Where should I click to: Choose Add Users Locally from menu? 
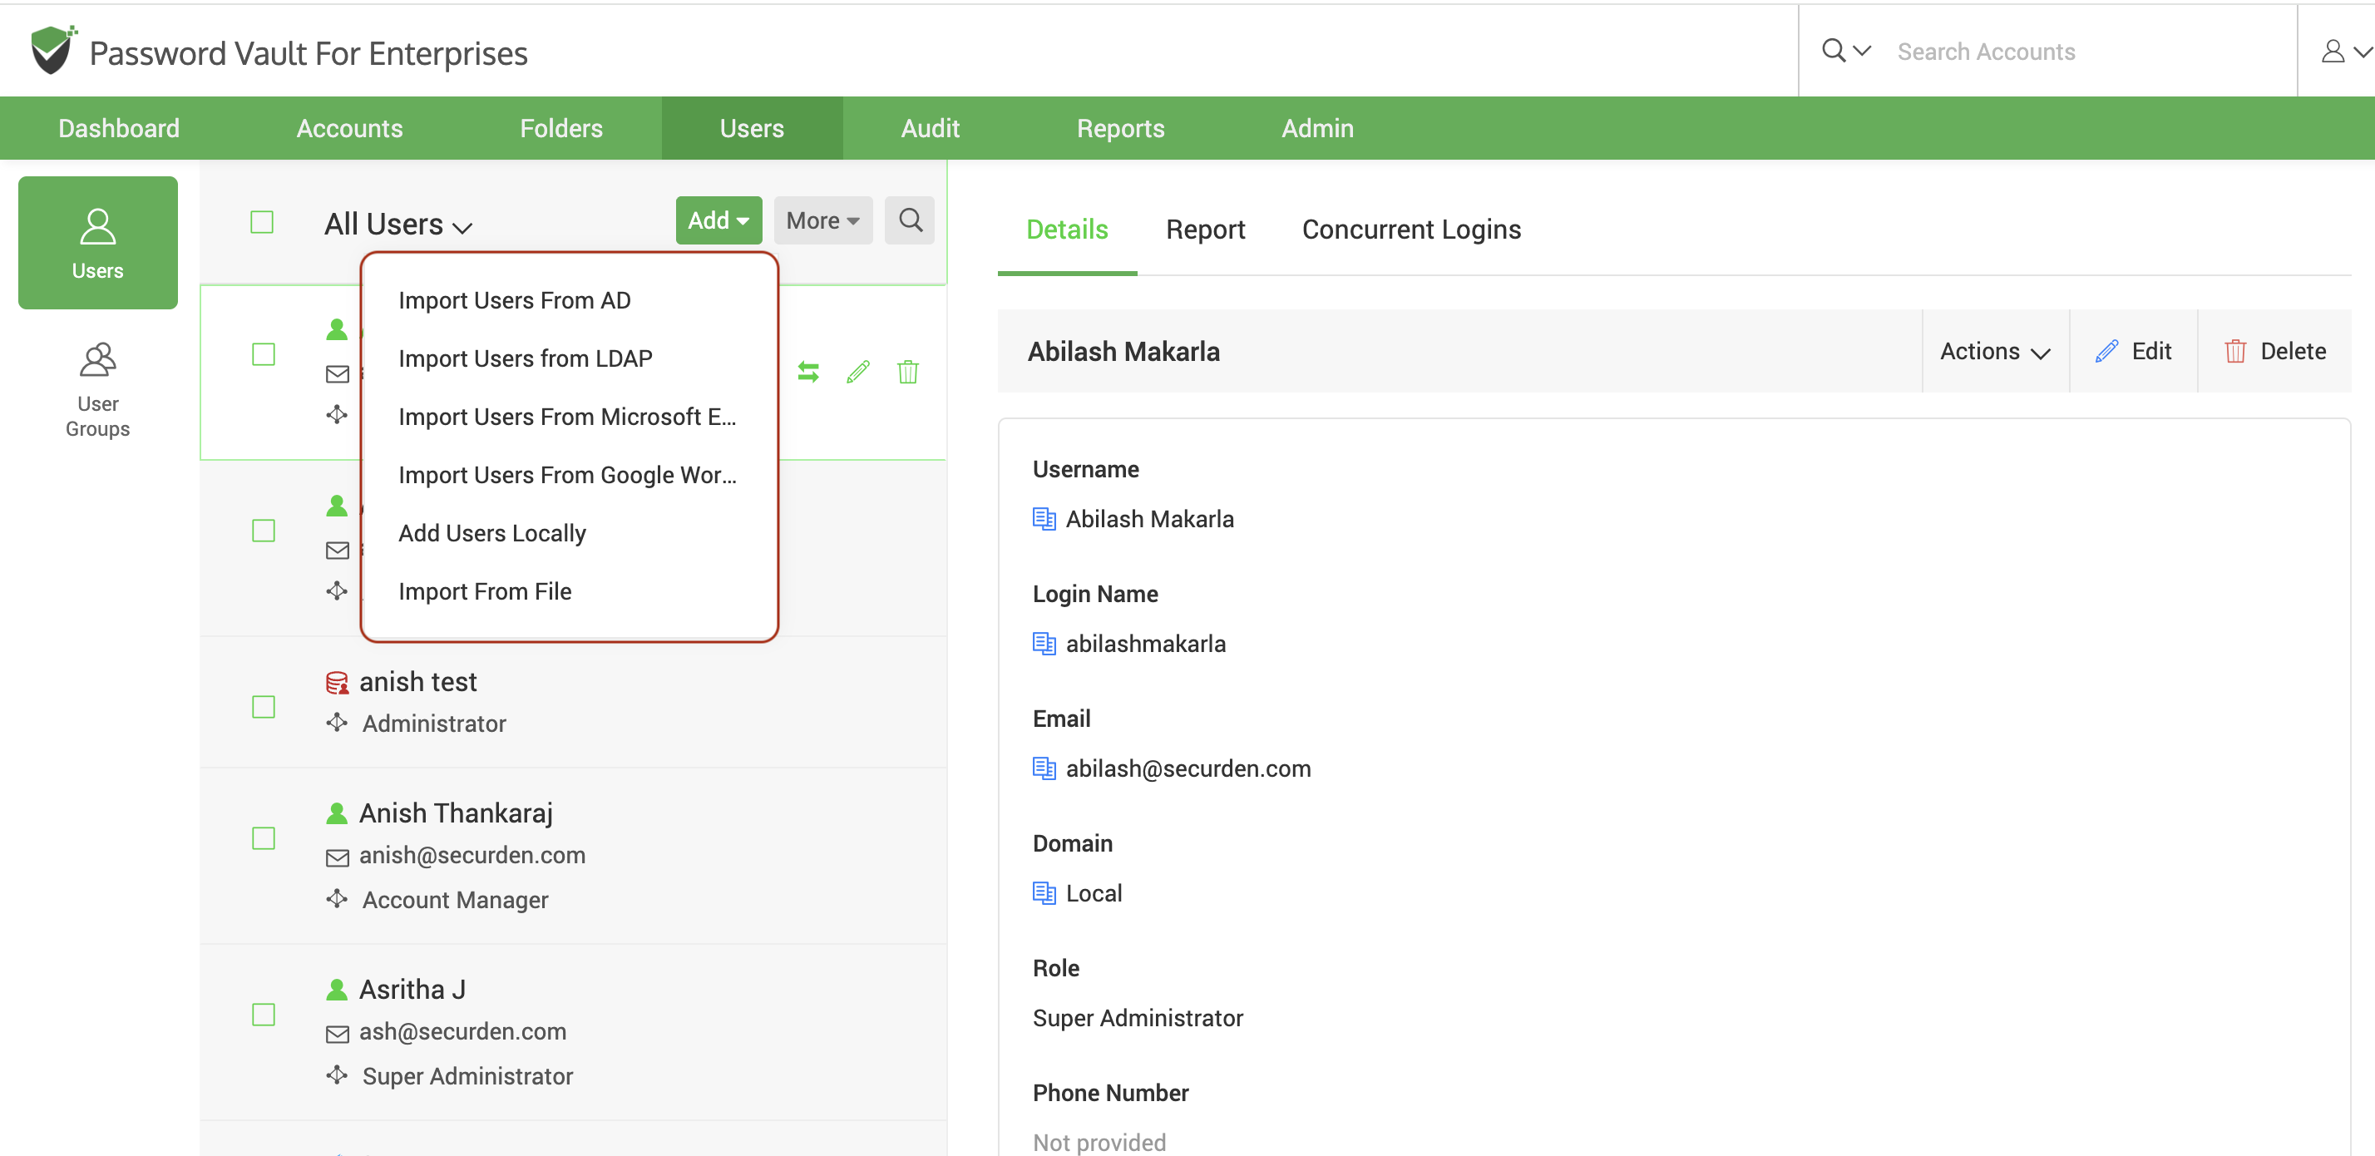[x=492, y=533]
